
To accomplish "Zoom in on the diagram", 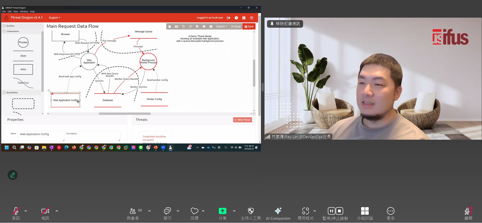I will (x=197, y=26).
